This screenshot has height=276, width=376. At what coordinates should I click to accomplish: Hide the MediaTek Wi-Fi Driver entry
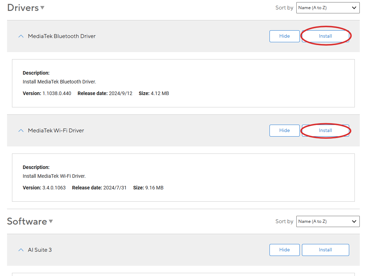point(284,131)
